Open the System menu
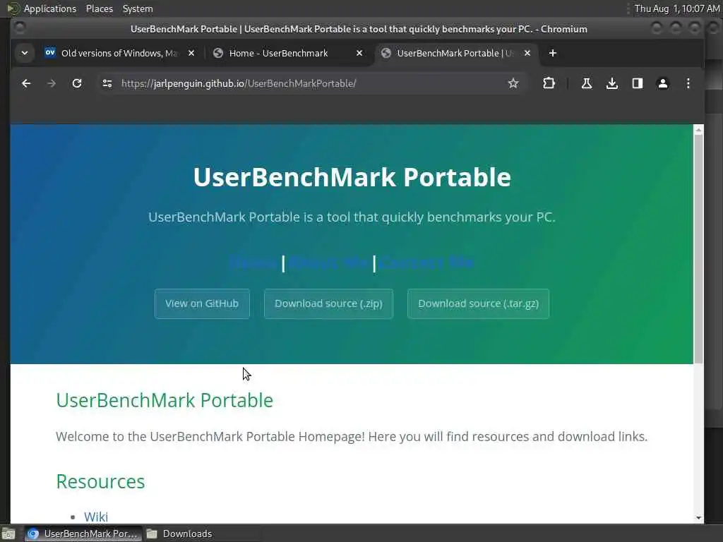 point(138,8)
